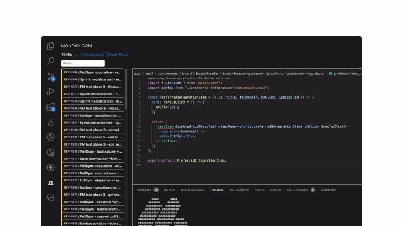The height and width of the screenshot is (226, 403).
Task: Open task 'PullSync - handle identi...'
Action: pyautogui.click(x=93, y=209)
